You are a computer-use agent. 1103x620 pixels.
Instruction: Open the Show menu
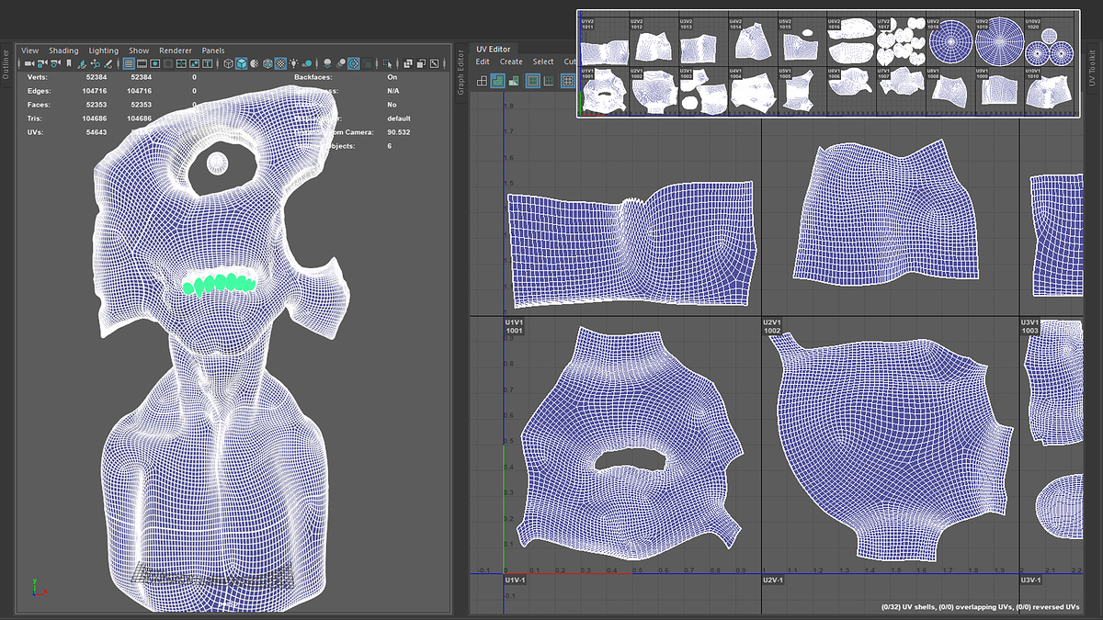[x=139, y=51]
